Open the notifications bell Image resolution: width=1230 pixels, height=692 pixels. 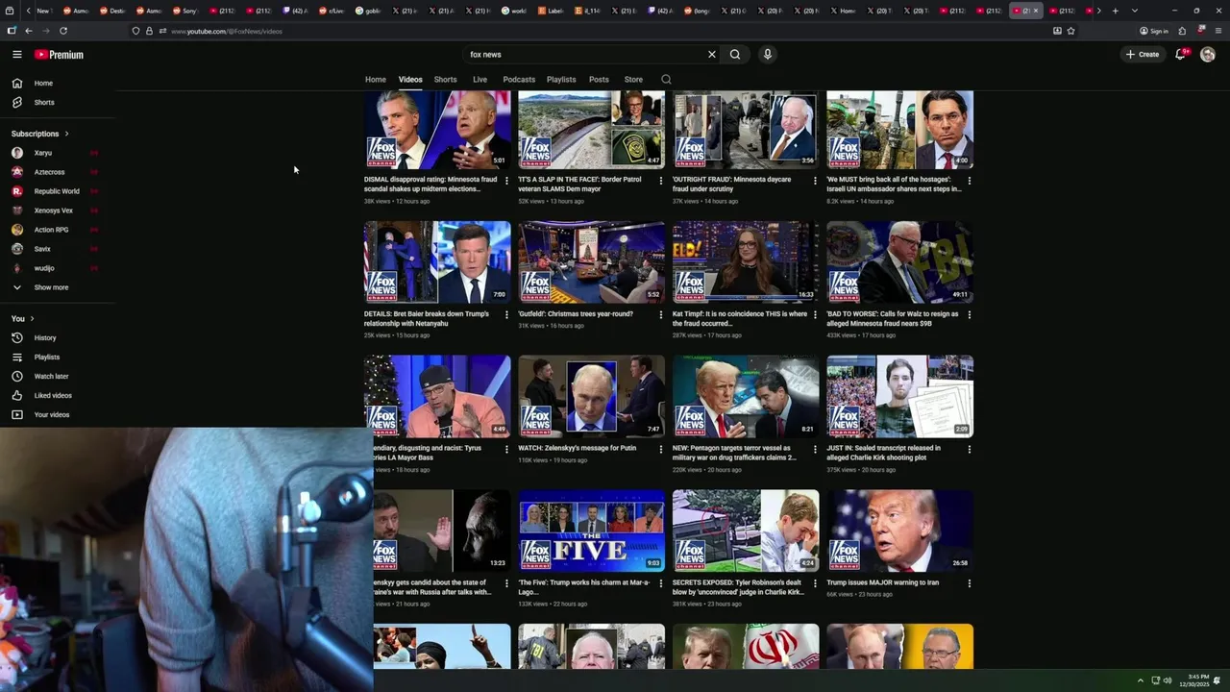point(1180,55)
